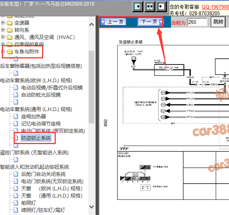The width and height of the screenshot is (229, 215).
Task: Click document icon beside 后舱门自动关闭系统
Action: [x=16, y=174]
